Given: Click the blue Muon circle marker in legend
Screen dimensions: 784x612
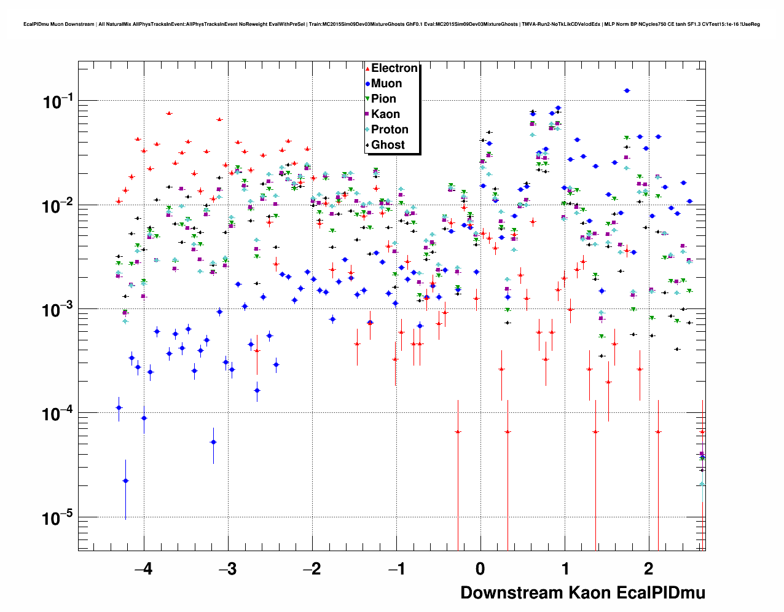Looking at the screenshot, I should click(367, 84).
